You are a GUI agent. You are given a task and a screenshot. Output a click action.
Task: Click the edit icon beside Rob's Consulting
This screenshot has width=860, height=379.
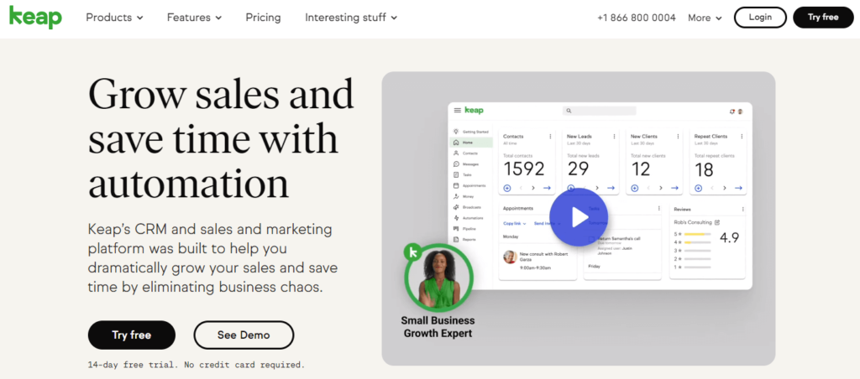click(x=717, y=222)
